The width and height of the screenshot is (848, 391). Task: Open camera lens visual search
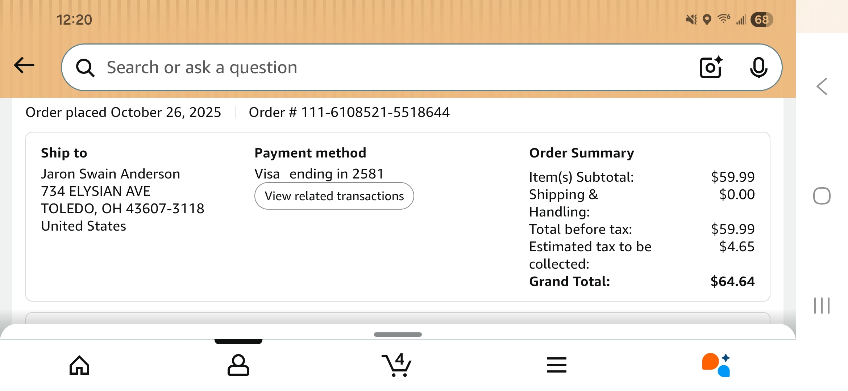pyautogui.click(x=711, y=67)
